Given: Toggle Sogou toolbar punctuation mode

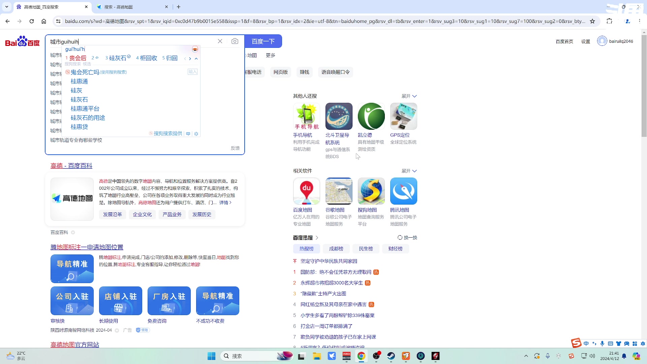Looking at the screenshot, I should 594,343.
